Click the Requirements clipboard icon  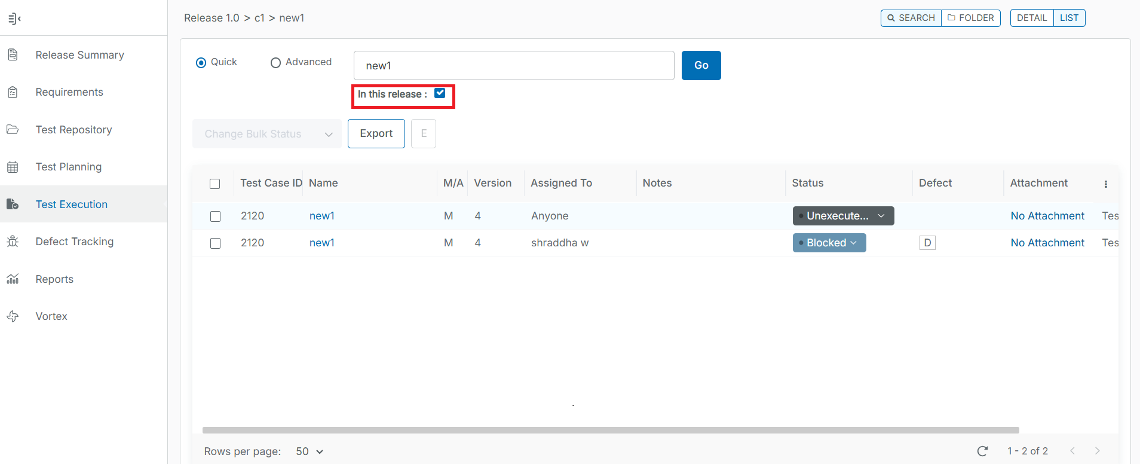point(13,92)
